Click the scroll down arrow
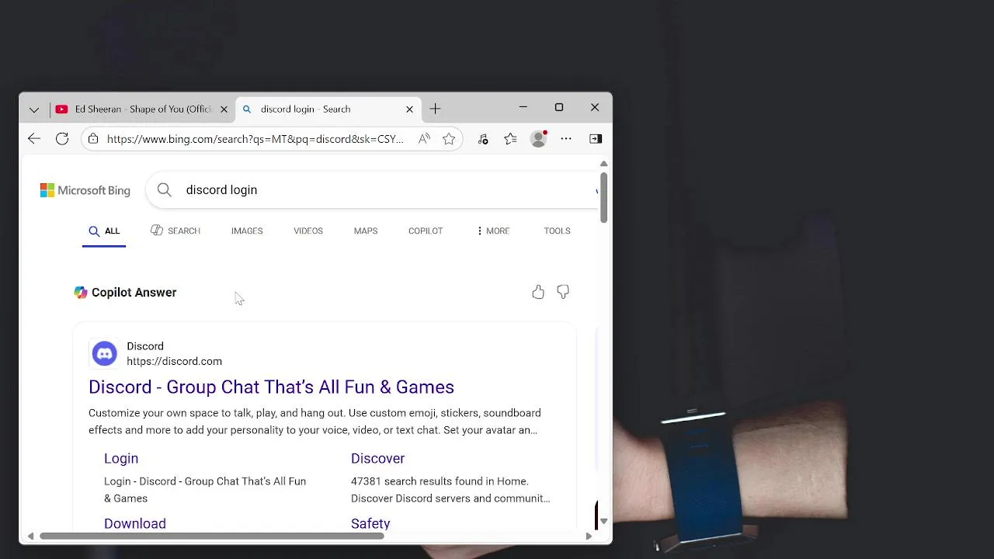Viewport: 994px width, 559px height. tap(603, 522)
